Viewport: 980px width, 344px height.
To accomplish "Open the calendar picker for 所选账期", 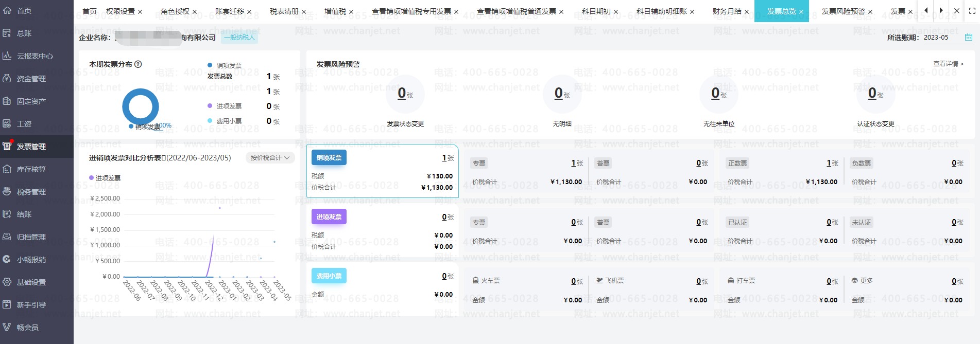I will coord(968,38).
